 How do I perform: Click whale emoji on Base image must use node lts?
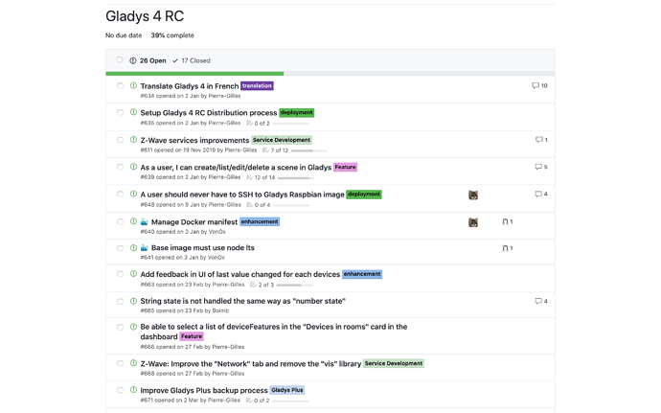[144, 247]
